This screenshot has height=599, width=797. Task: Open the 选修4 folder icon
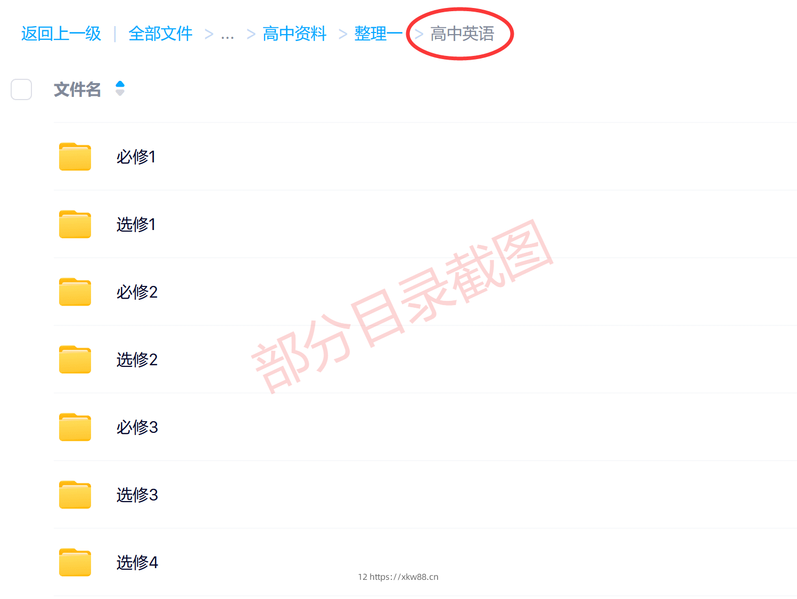click(x=75, y=562)
